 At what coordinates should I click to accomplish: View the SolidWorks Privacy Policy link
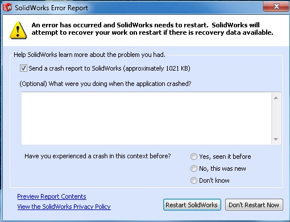(64, 207)
